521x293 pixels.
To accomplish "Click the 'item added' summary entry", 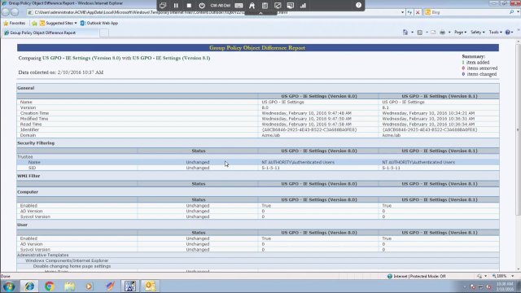I will 475,62.
